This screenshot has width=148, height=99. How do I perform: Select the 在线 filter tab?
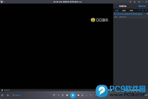pos(124,10)
